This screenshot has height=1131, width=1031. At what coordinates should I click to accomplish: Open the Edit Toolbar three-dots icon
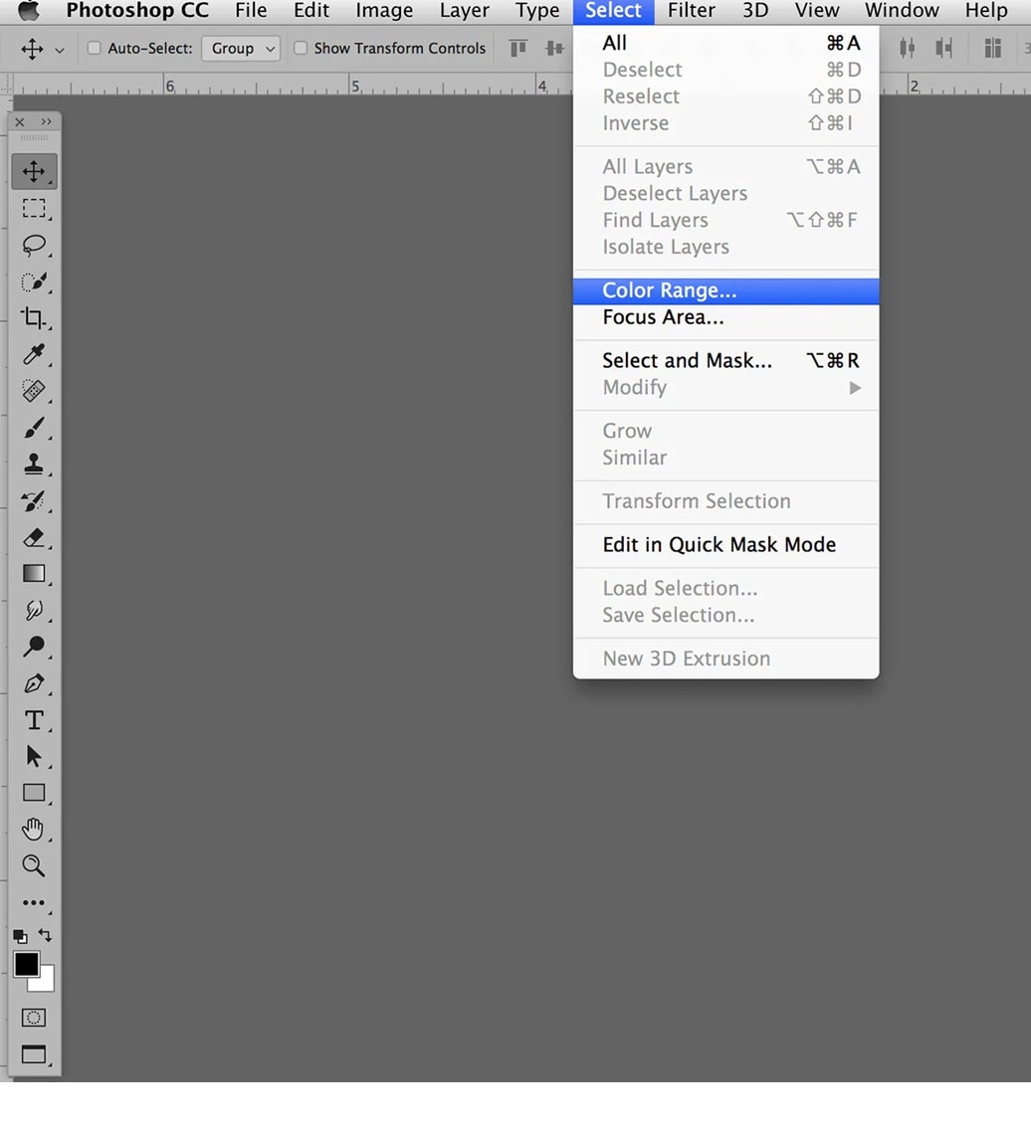[34, 902]
